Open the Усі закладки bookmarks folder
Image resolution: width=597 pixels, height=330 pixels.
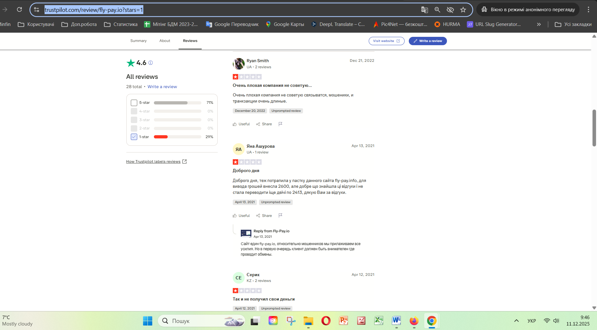pyautogui.click(x=573, y=24)
